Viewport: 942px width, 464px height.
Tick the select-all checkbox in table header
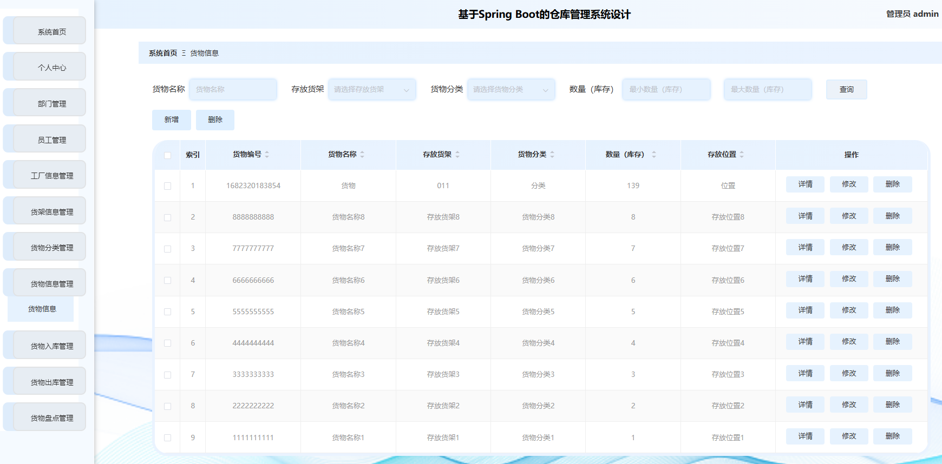(x=168, y=155)
